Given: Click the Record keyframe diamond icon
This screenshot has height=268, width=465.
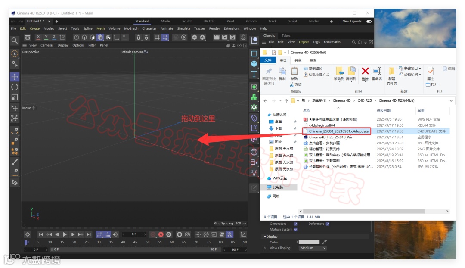Looking at the screenshot, I should point(28,234).
